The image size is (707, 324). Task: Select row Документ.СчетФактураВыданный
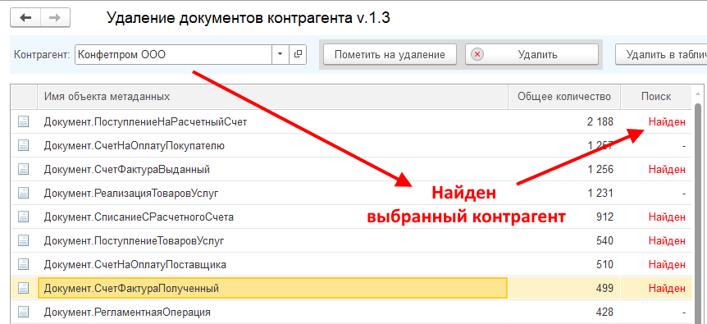(351, 170)
